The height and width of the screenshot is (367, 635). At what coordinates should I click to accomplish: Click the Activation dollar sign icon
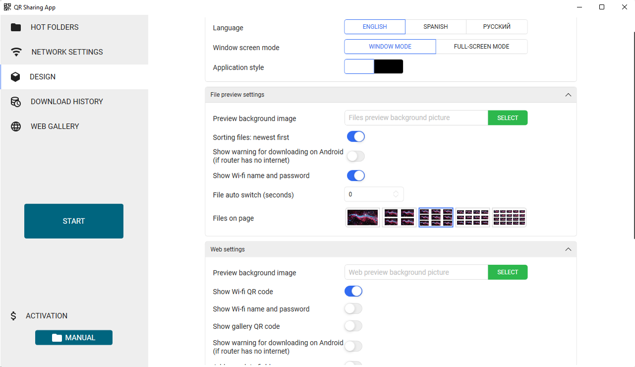(x=13, y=316)
